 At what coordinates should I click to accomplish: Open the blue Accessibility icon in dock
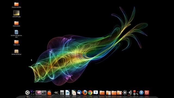[x=141, y=93]
